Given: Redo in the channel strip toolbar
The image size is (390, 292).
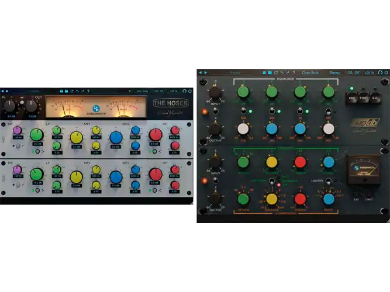Looking at the screenshot, I should pyautogui.click(x=288, y=72).
